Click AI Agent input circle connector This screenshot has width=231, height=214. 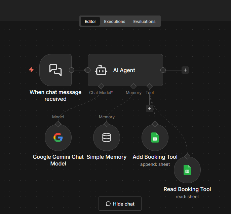pos(88,70)
